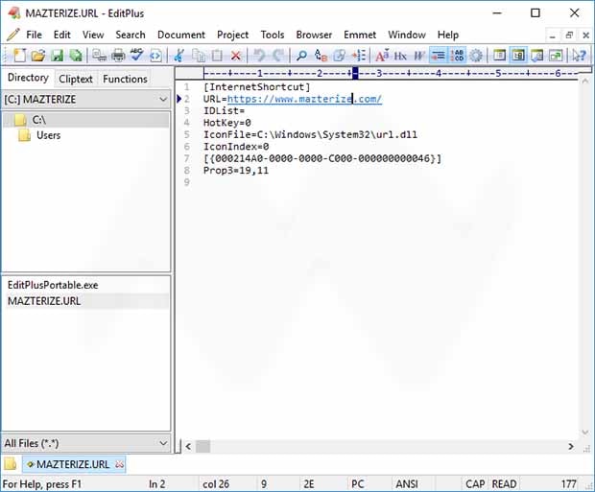This screenshot has height=492, width=595.
Task: Click the Find in Files icon
Action: pos(340,56)
